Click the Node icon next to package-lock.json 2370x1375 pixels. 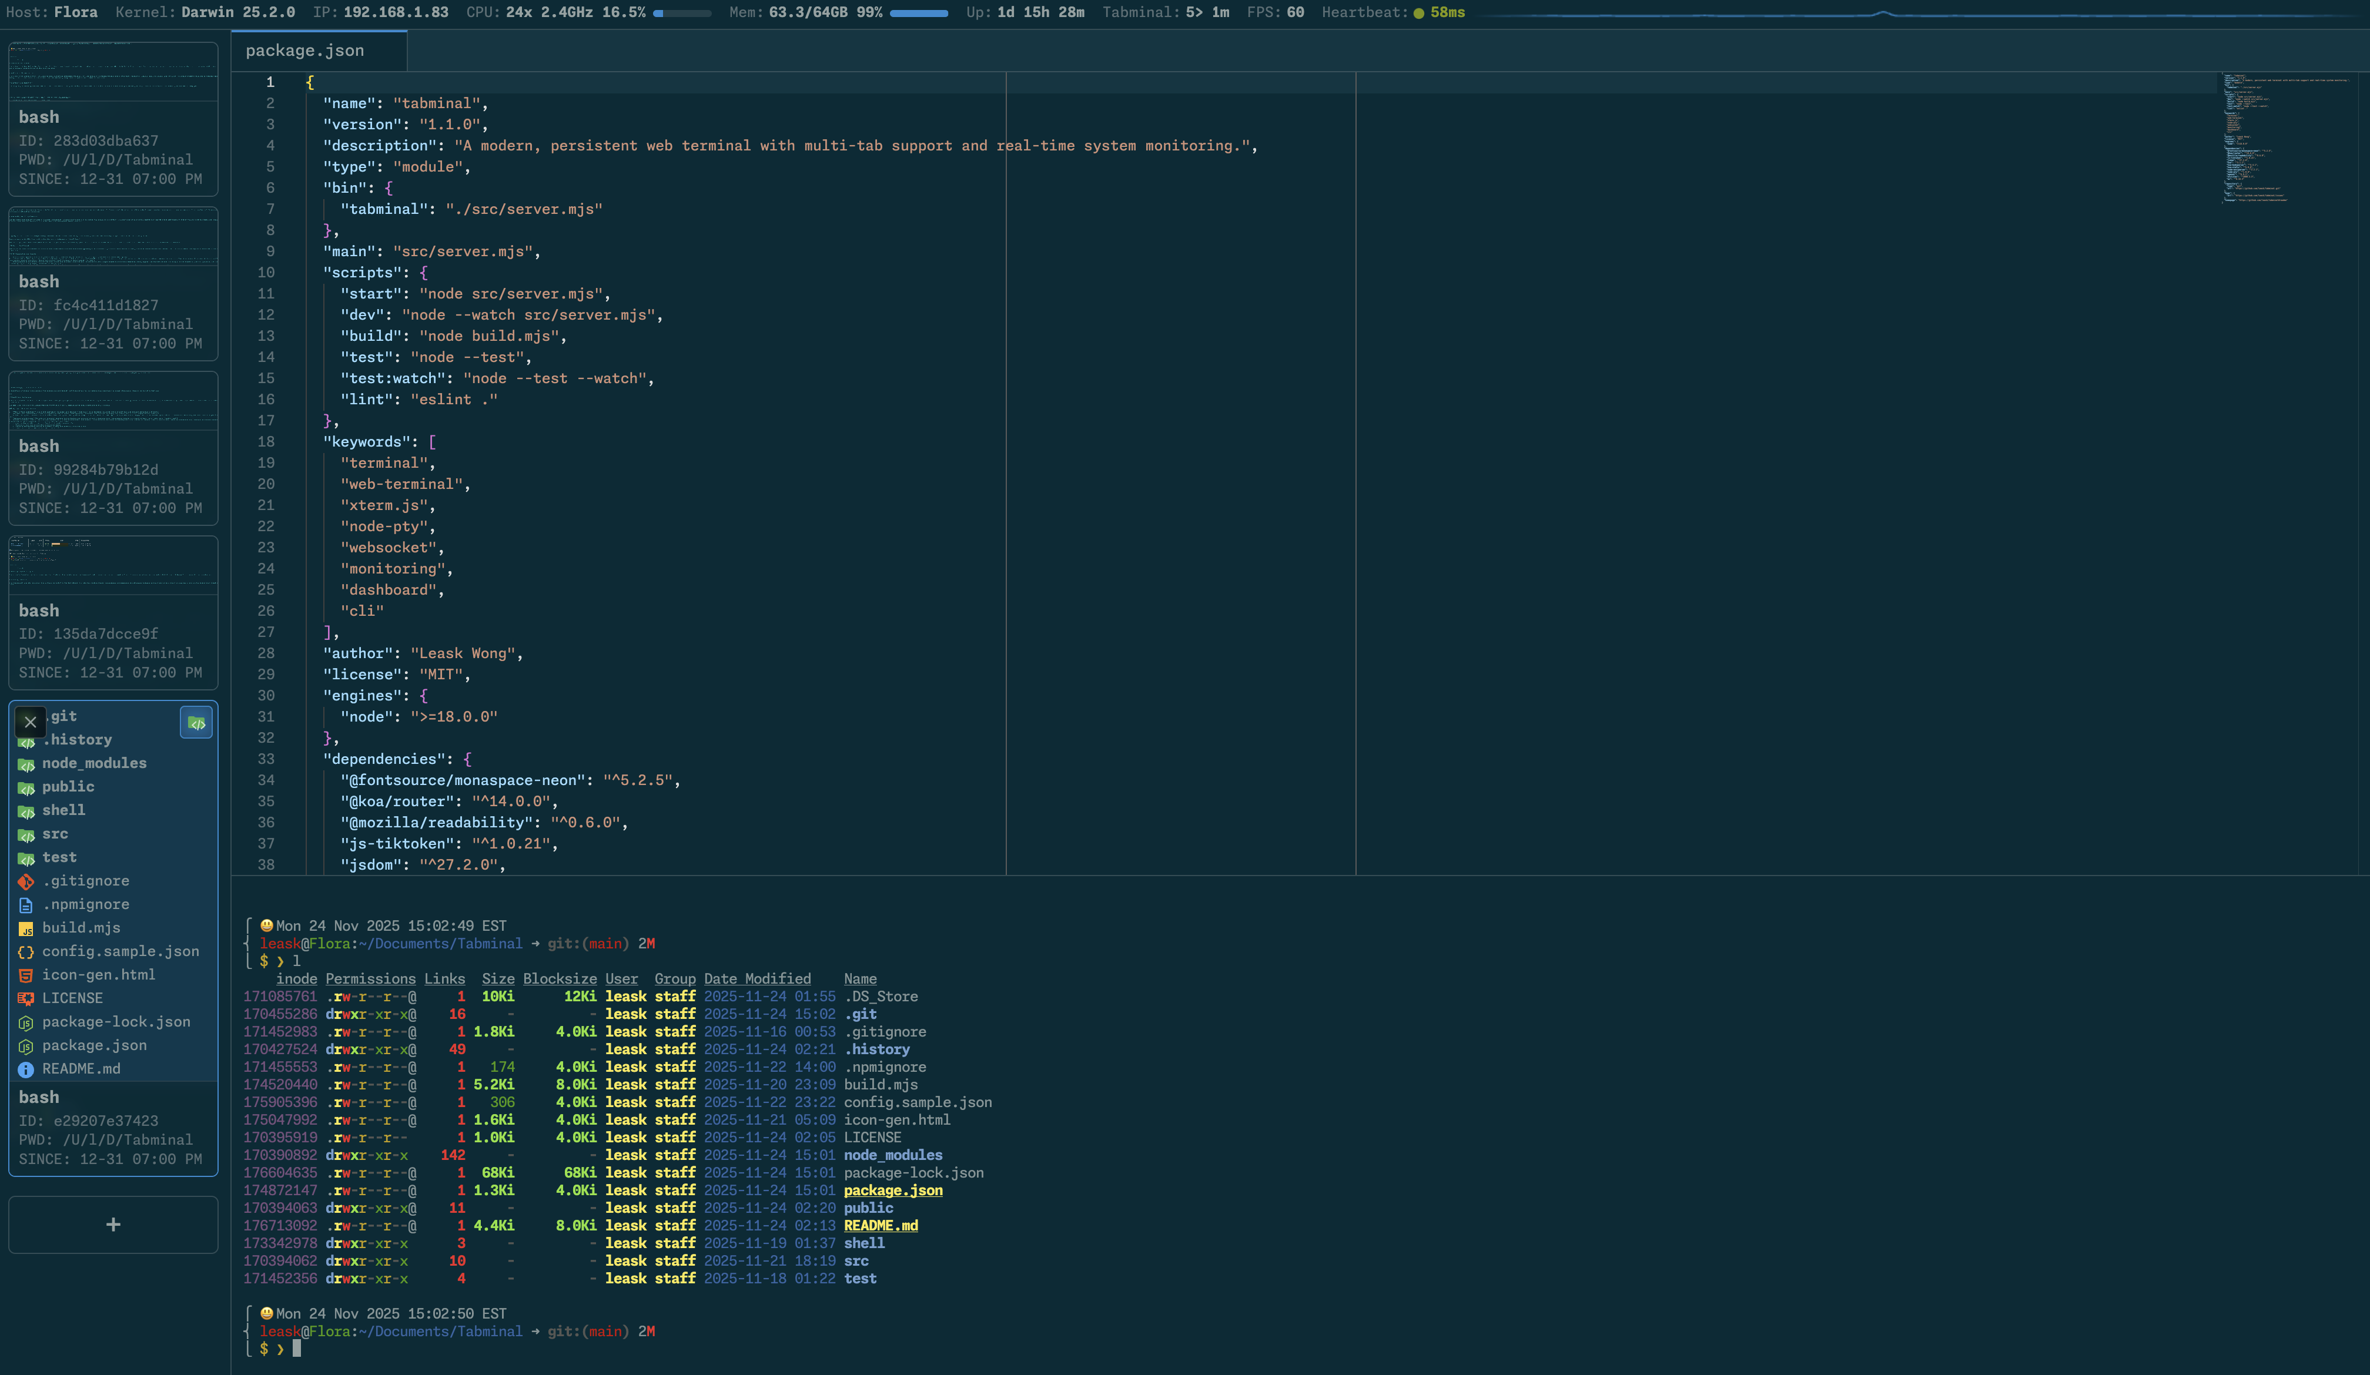(x=25, y=1022)
